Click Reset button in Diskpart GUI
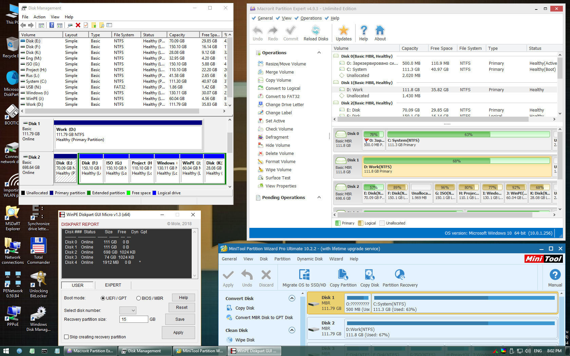Screen dimensions: 570x356 coord(182,308)
